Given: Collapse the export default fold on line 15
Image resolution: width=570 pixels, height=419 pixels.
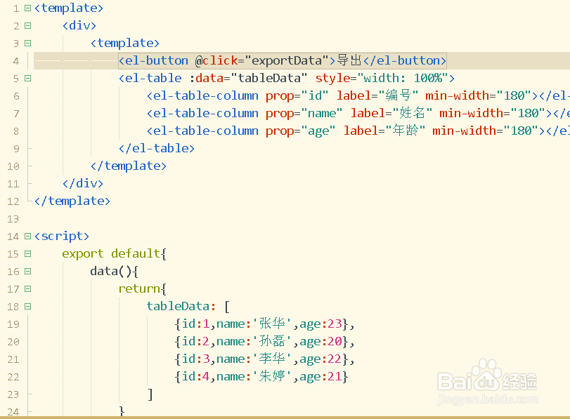Looking at the screenshot, I should point(27,254).
